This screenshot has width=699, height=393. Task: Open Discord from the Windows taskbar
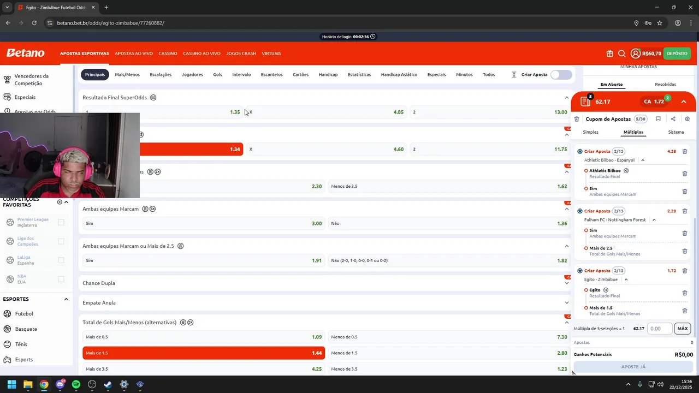60,384
